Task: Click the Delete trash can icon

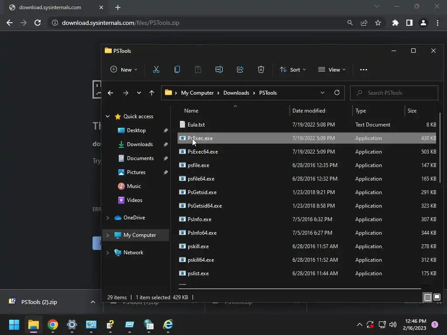Action: click(x=261, y=69)
